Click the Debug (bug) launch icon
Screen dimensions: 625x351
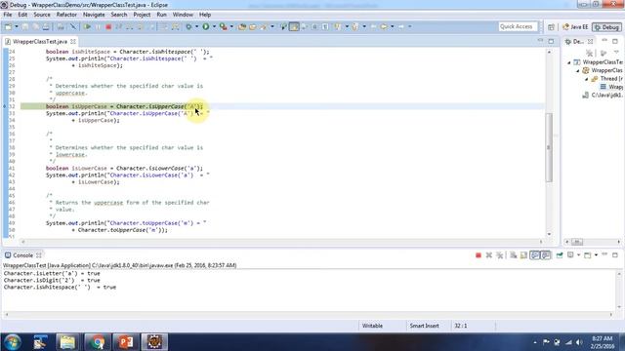point(188,26)
